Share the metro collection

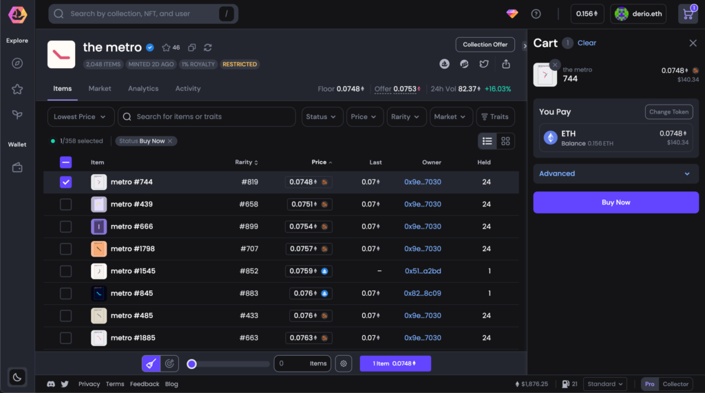click(506, 64)
